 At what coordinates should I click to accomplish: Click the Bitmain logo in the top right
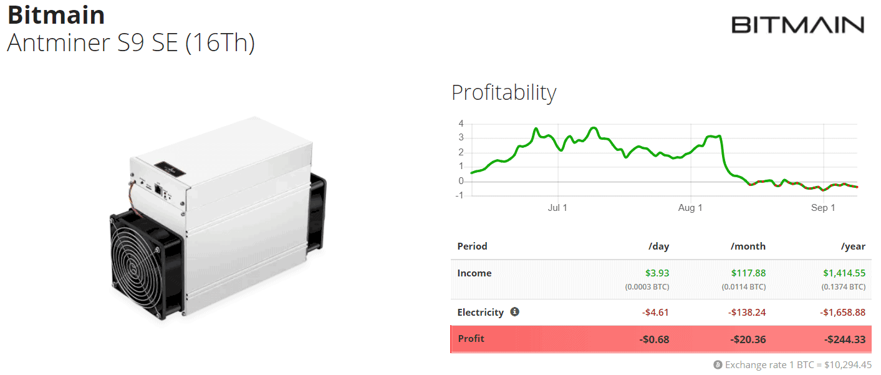797,24
